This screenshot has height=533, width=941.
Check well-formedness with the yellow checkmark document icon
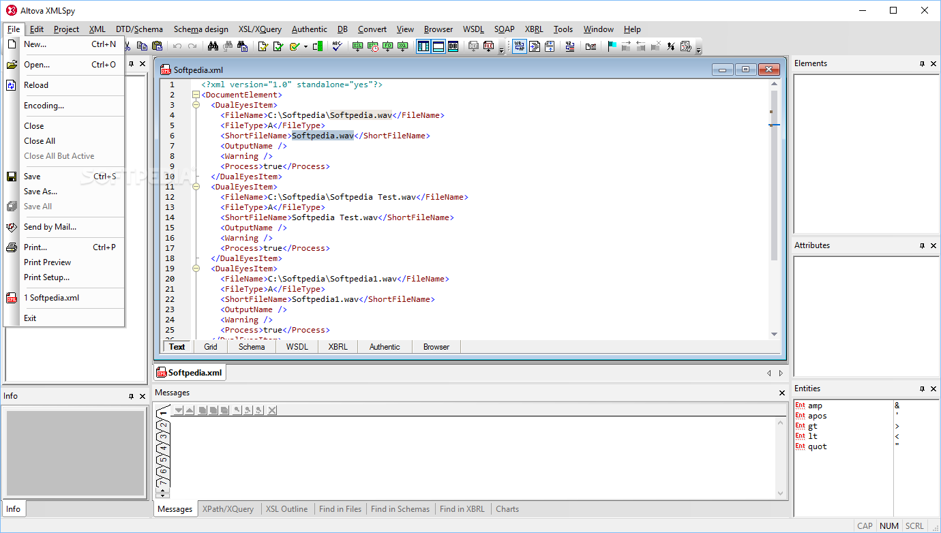(x=263, y=46)
